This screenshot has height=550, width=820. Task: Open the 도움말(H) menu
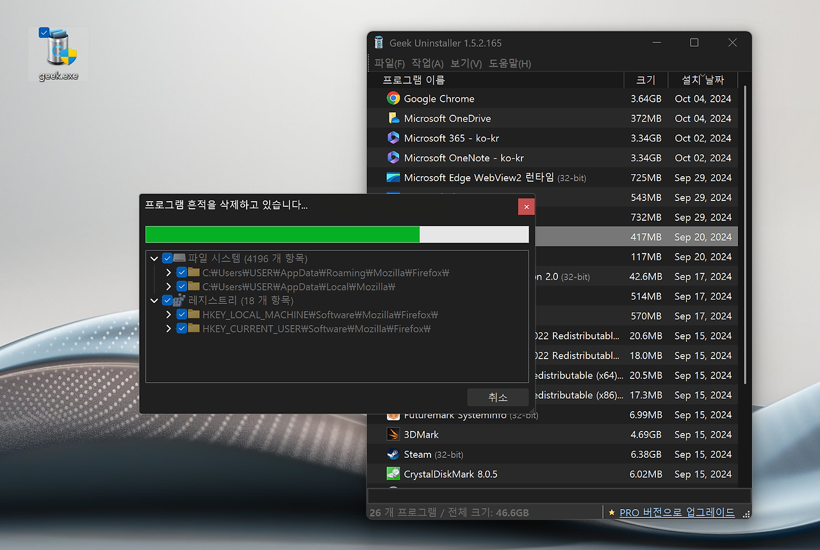coord(510,63)
